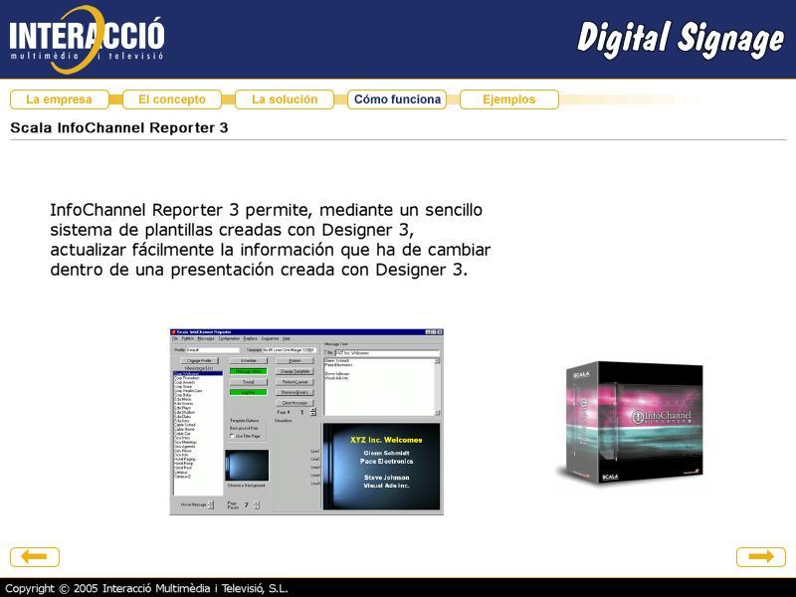Click the right arrow to advance
The height and width of the screenshot is (597, 796).
tap(761, 557)
